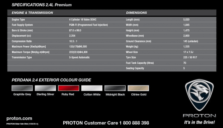Click the 'Engine Type' row label
The image size is (223, 128).
[18, 19]
